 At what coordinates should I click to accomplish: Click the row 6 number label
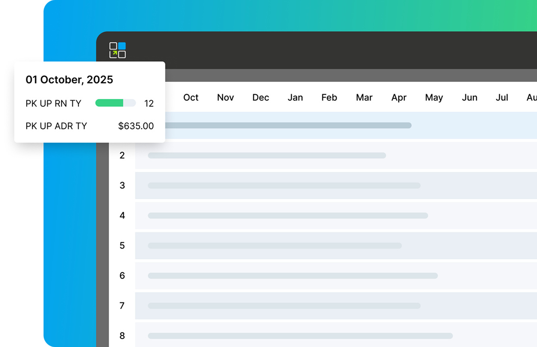click(x=122, y=276)
